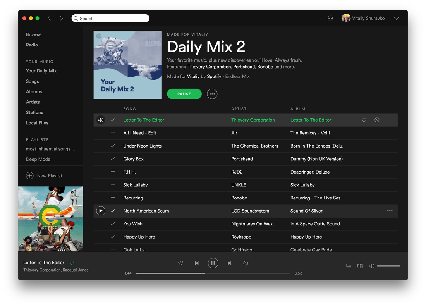Open the album Deadringer: Deluxe
This screenshot has height=306, width=426.
[310, 172]
